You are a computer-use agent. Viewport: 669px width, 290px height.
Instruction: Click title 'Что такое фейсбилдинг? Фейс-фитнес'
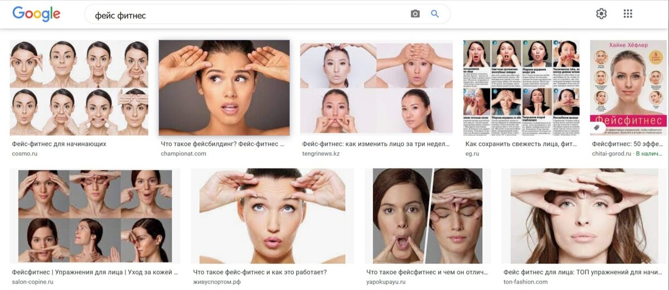pyautogui.click(x=223, y=144)
